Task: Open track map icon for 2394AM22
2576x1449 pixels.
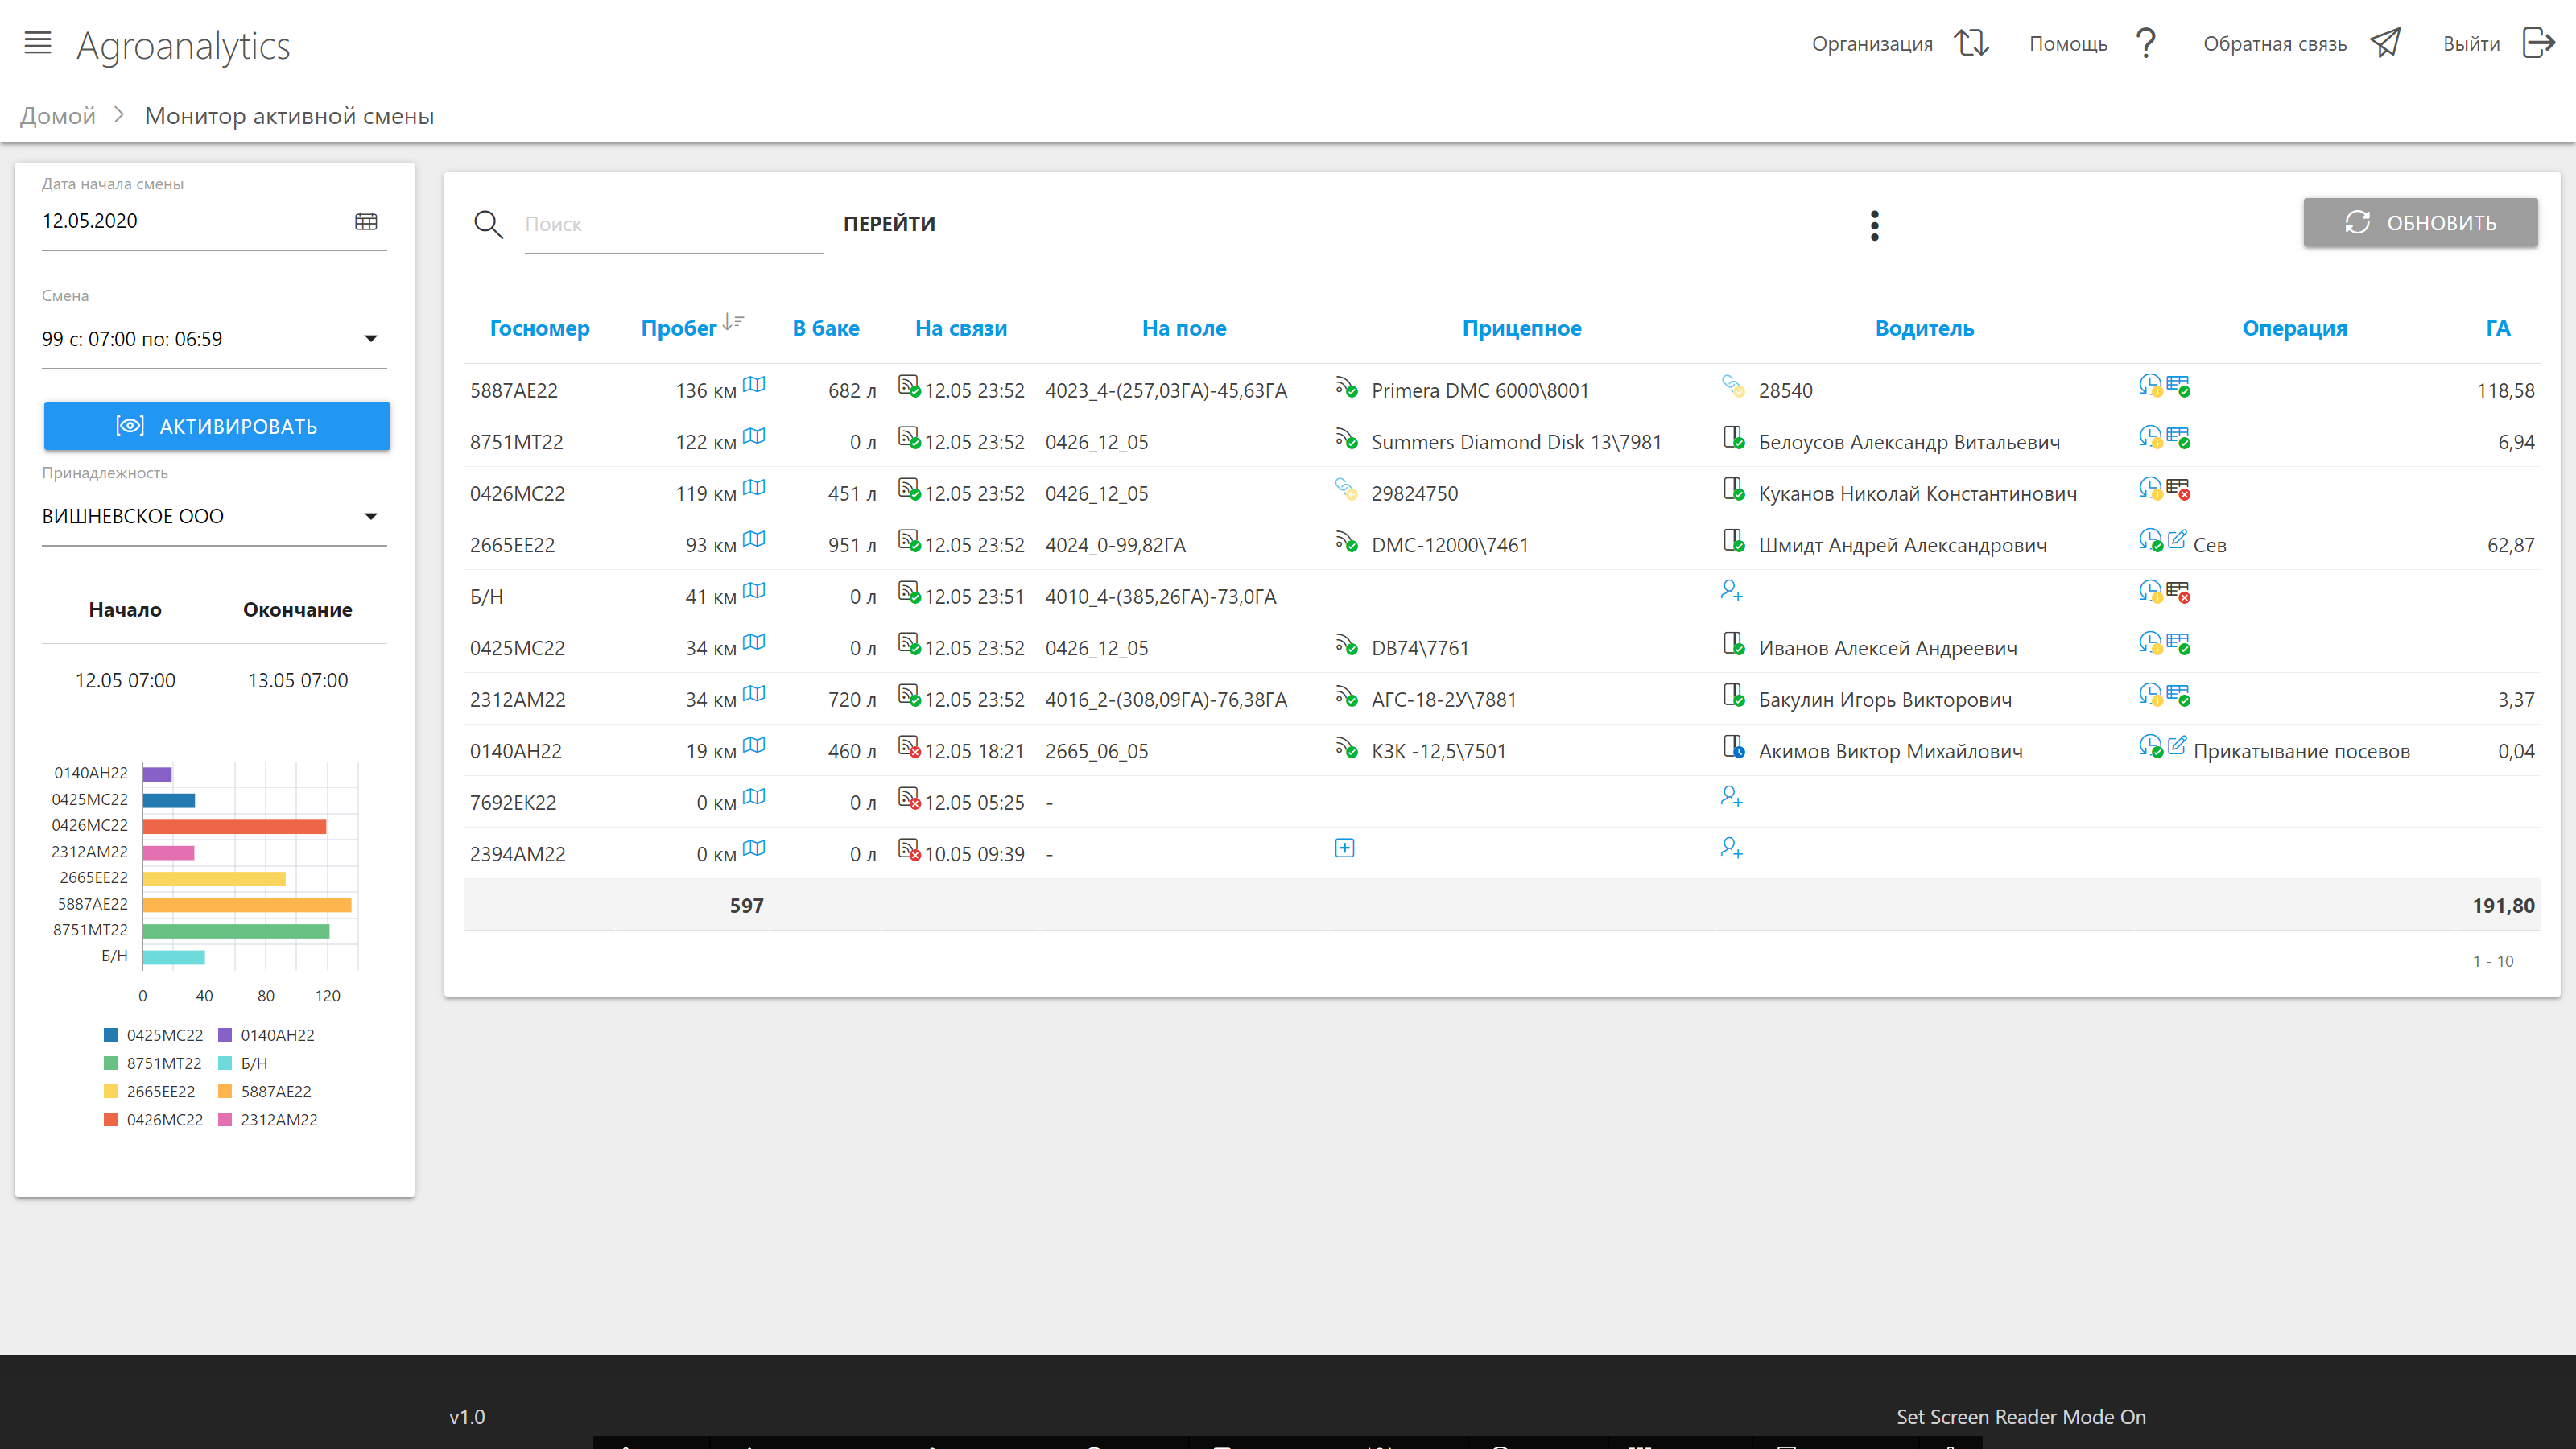Action: pyautogui.click(x=754, y=849)
